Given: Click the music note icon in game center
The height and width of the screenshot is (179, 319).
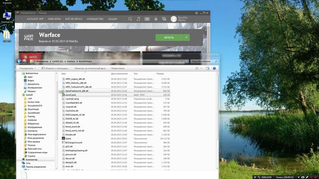Looking at the screenshot, I should 139,19.
